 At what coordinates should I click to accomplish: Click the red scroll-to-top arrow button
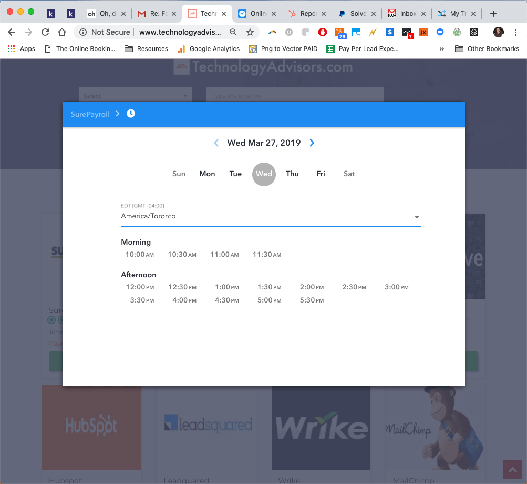click(512, 470)
